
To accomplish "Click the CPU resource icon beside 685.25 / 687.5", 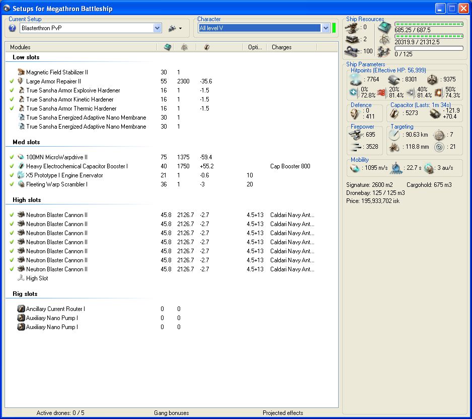I will point(384,28).
